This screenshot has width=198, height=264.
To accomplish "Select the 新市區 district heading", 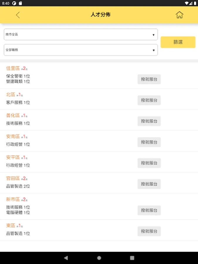I will (13, 199).
